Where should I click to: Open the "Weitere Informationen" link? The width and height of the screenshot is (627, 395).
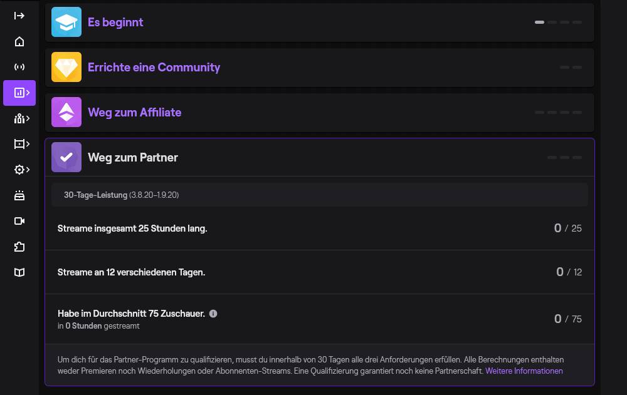(524, 371)
